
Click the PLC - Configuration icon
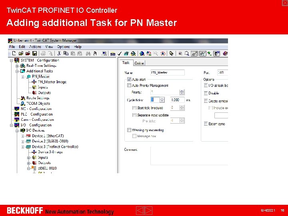click(17, 114)
